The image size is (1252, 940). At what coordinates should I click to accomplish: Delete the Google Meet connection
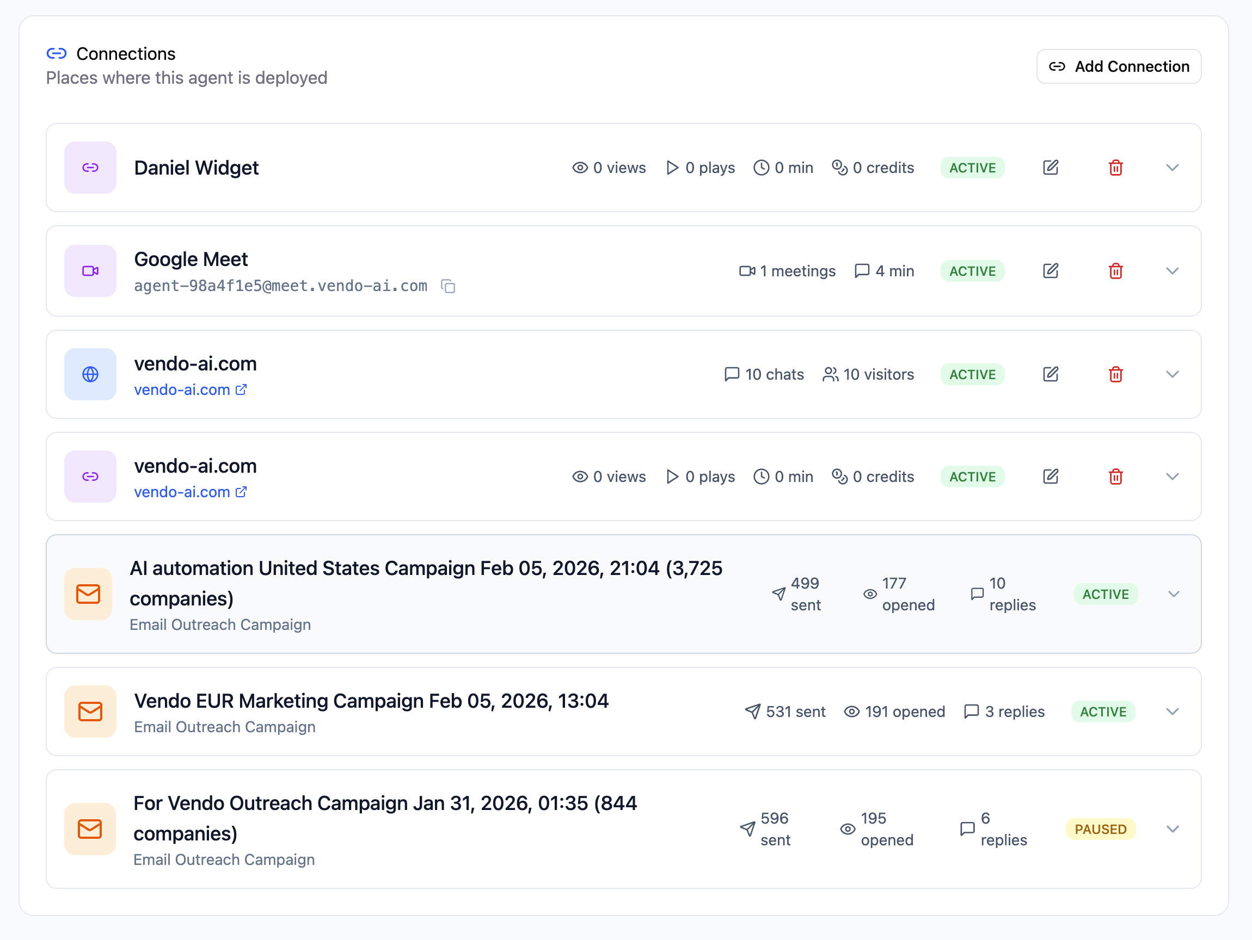tap(1115, 271)
